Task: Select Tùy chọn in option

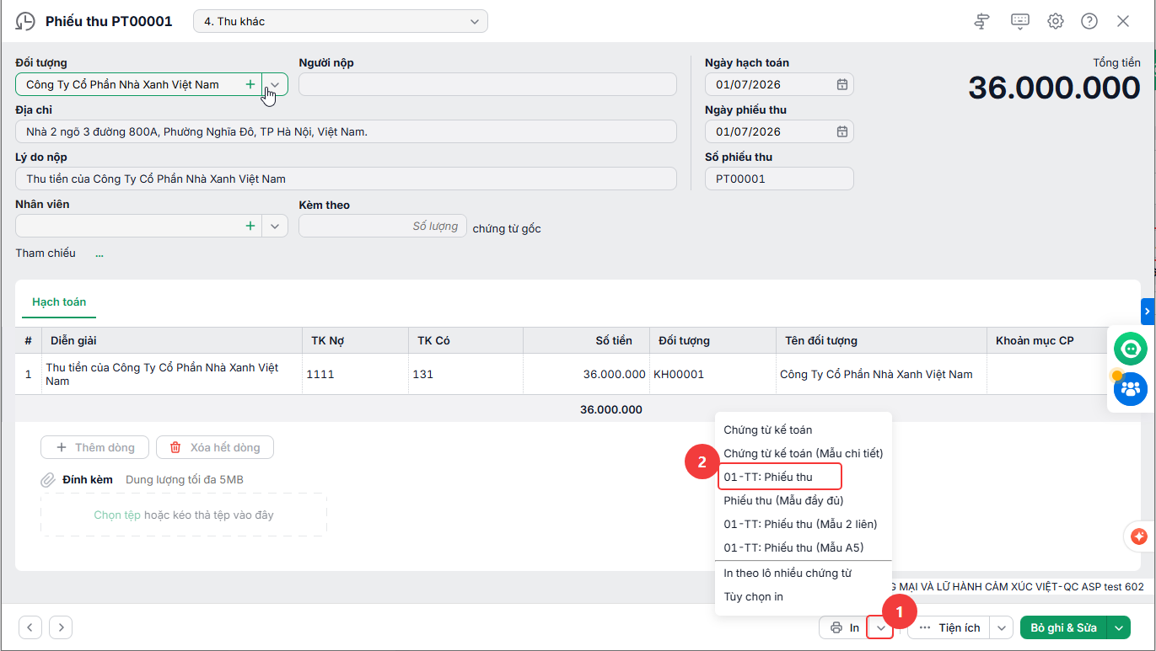Action: (803, 596)
